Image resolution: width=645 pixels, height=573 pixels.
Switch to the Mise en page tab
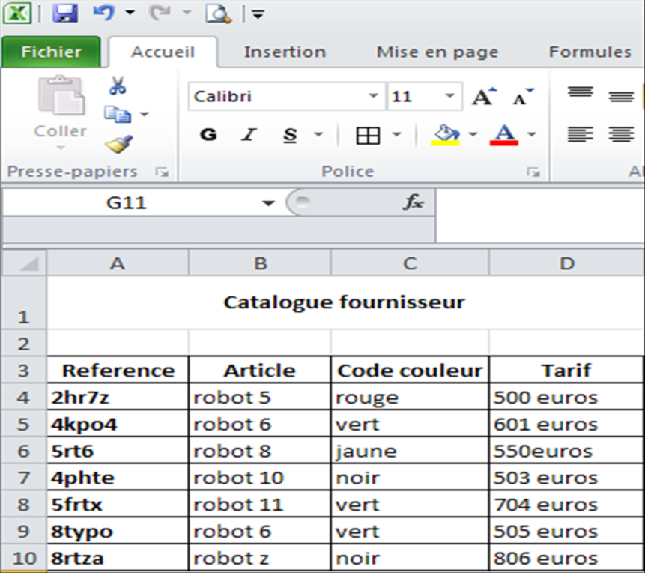pyautogui.click(x=437, y=52)
